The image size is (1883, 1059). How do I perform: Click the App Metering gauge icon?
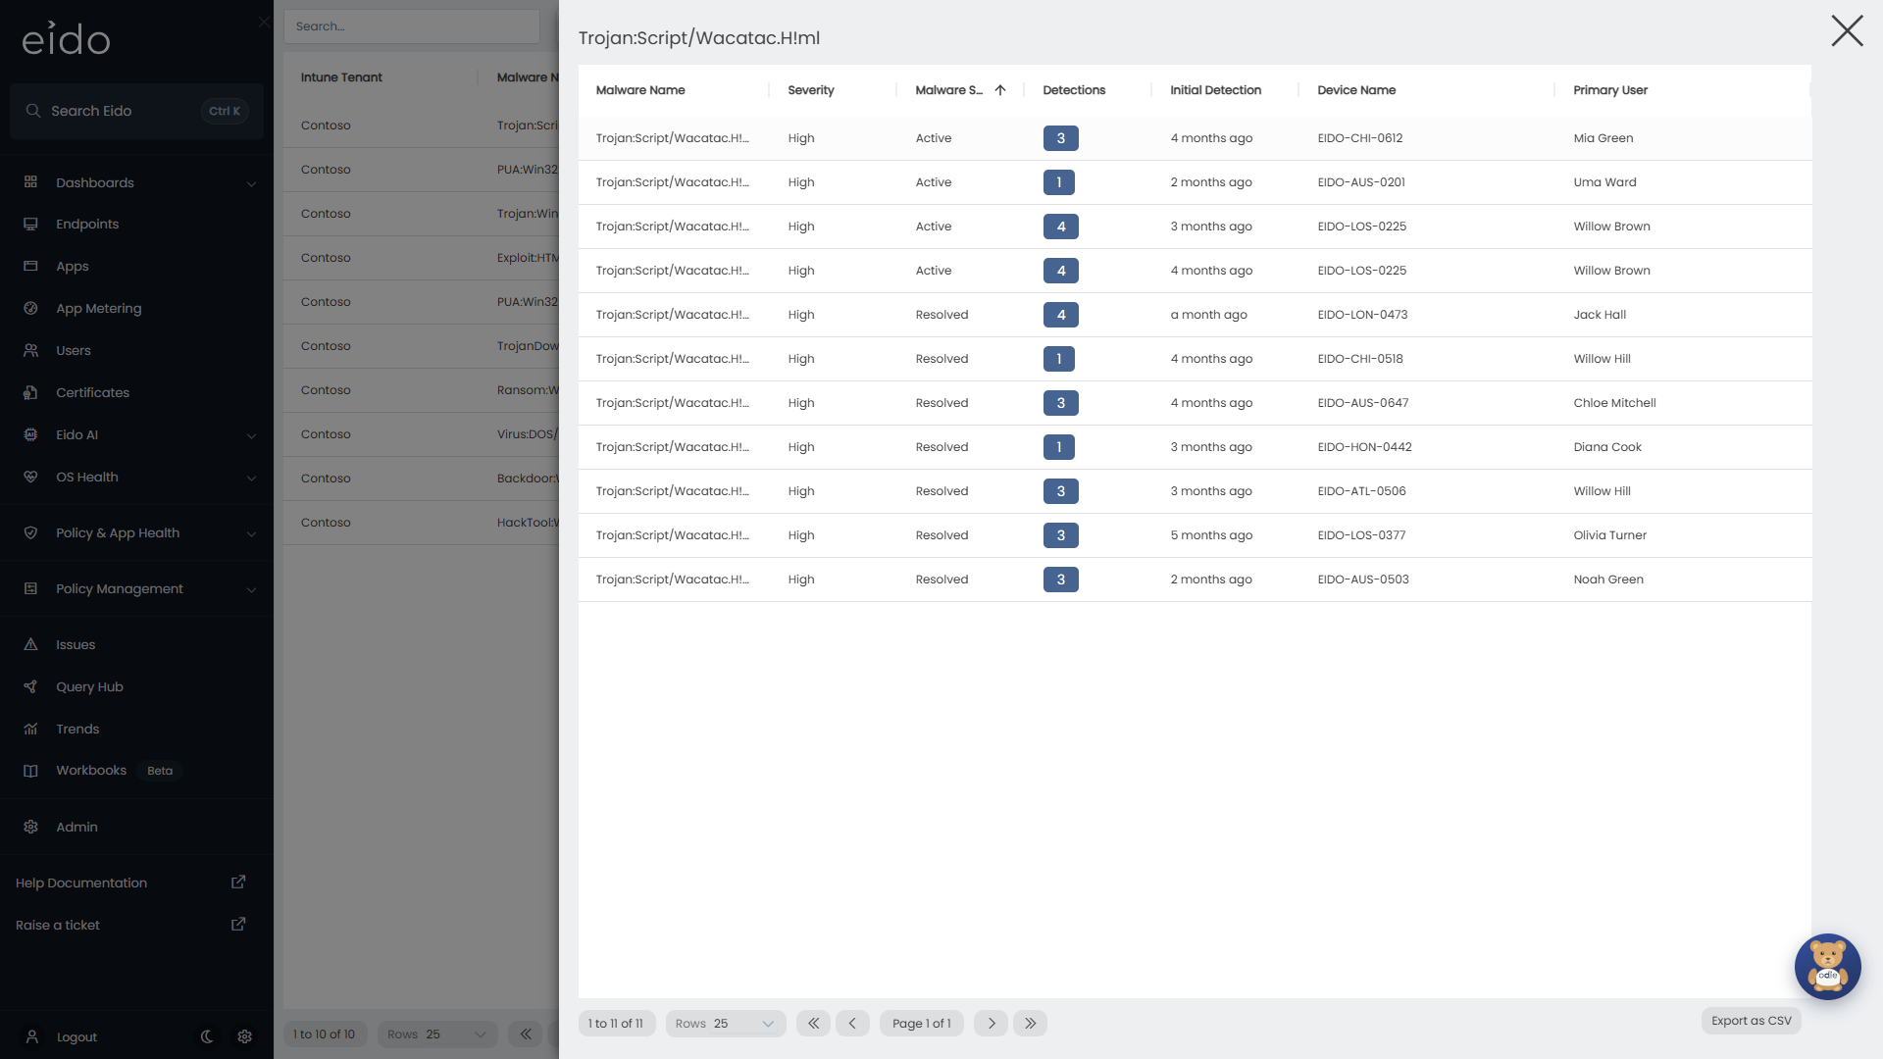(x=30, y=309)
